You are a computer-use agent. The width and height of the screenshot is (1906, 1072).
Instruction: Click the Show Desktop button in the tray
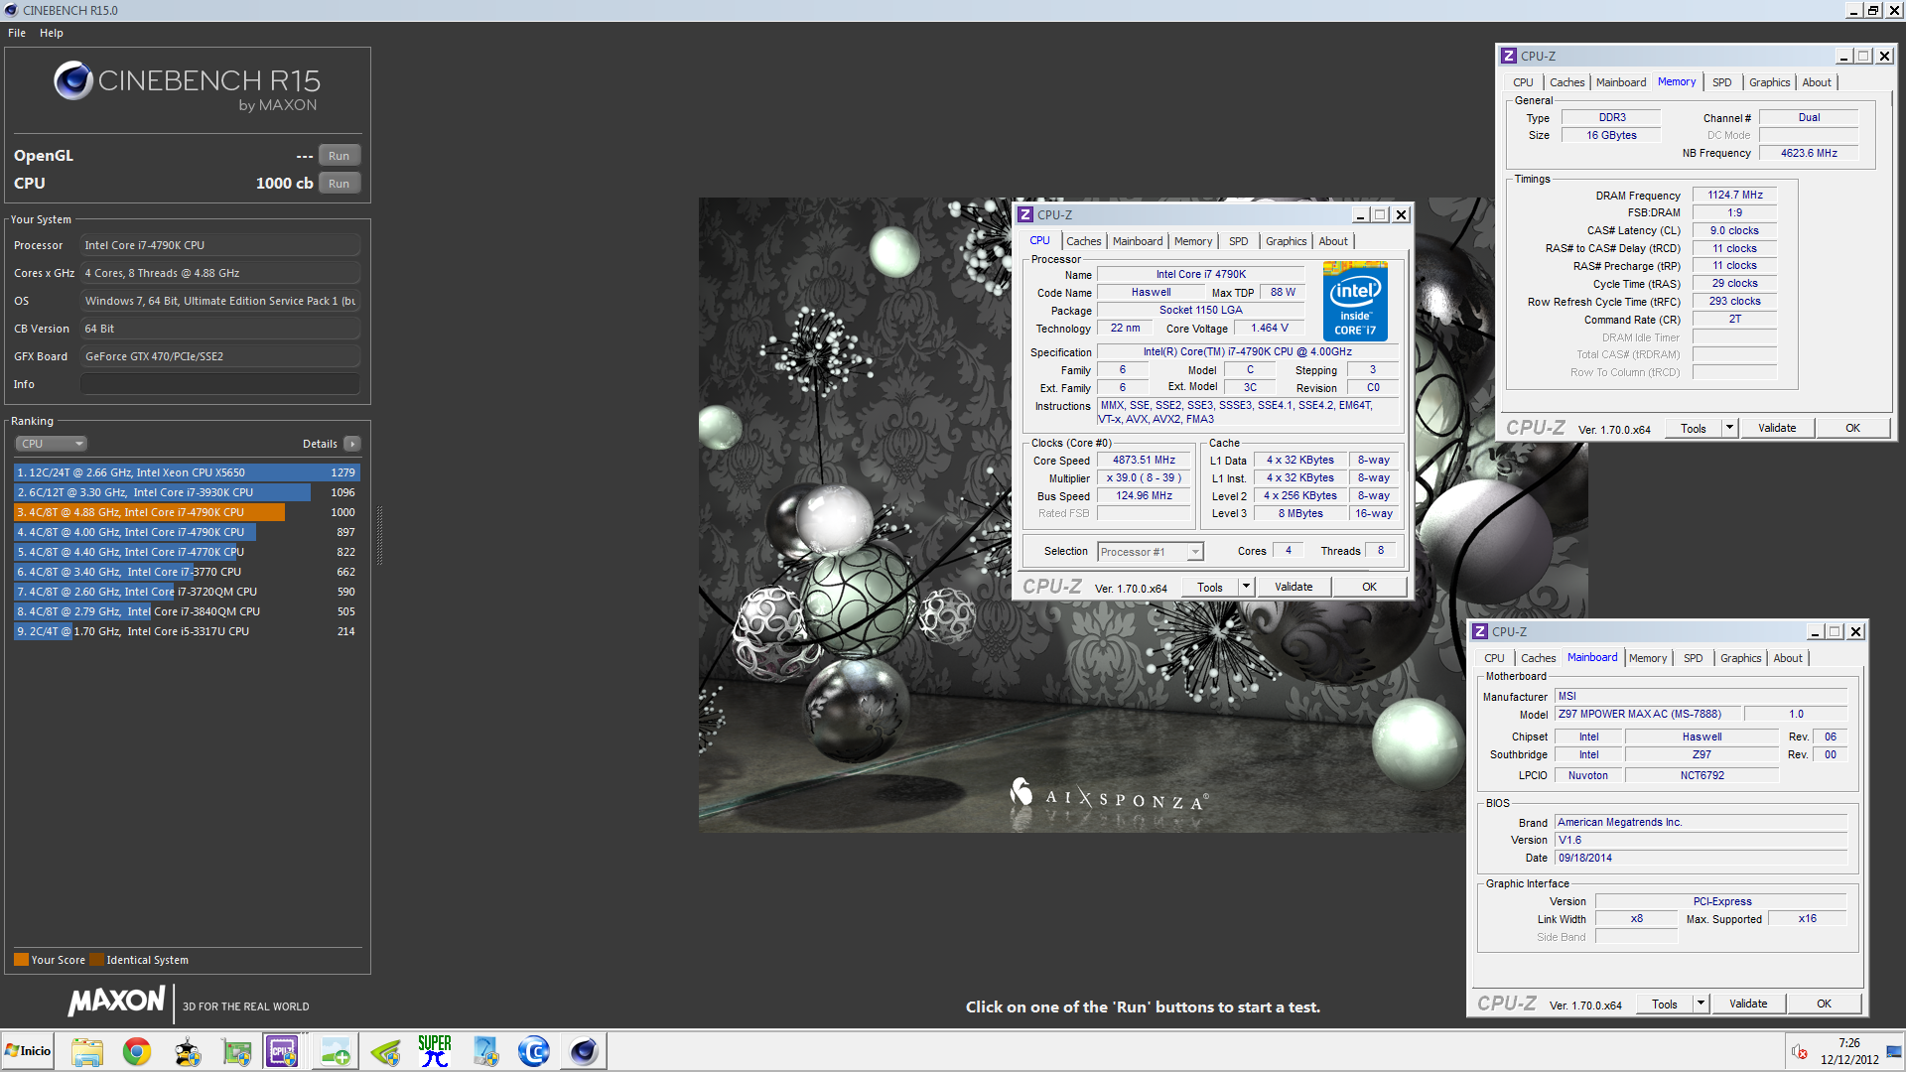[x=1895, y=1051]
